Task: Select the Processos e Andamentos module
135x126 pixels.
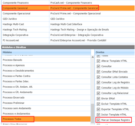Action: [46, 114]
